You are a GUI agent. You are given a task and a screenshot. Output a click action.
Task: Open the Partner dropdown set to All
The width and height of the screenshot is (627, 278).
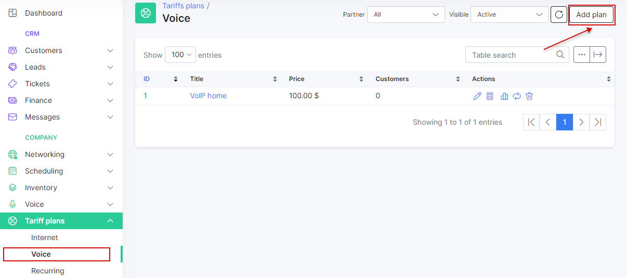pos(406,15)
